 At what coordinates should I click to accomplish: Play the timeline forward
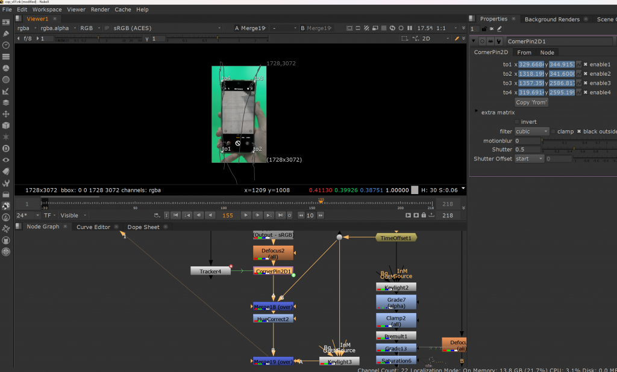click(x=246, y=215)
